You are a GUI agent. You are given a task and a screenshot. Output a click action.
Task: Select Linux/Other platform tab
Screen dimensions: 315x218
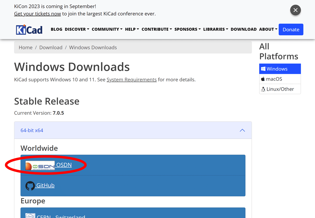coord(280,89)
